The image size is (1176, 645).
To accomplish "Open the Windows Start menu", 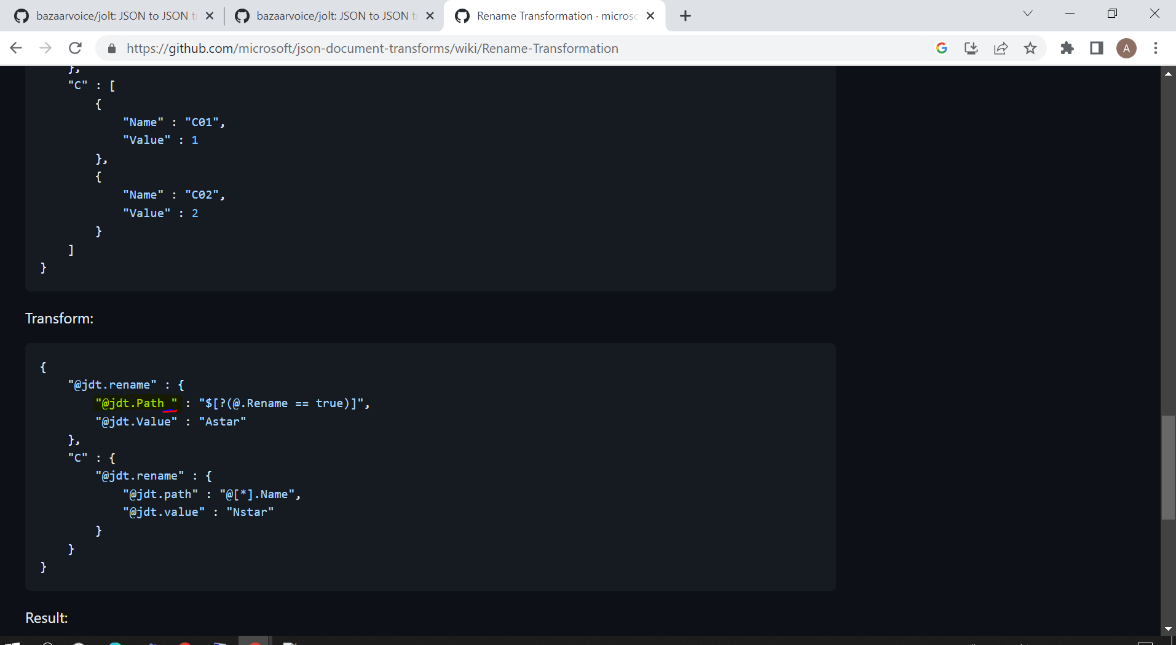I will pyautogui.click(x=12, y=642).
